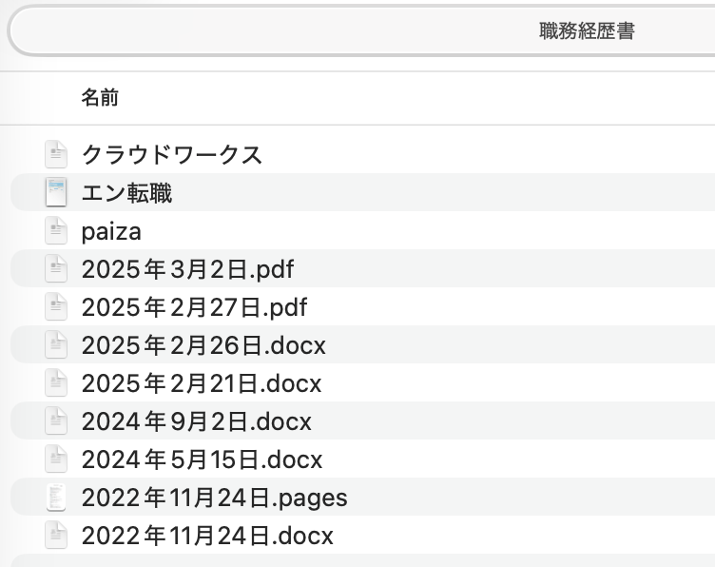Click the 2025年3月2日.pdf file icon
Viewport: 715px width, 567px height.
[x=57, y=268]
